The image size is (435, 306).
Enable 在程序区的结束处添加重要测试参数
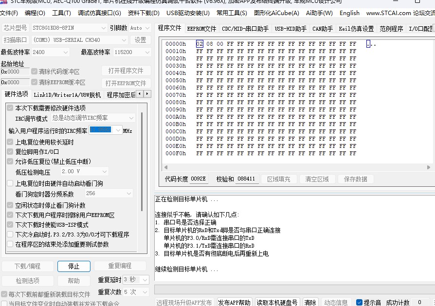coord(10,244)
